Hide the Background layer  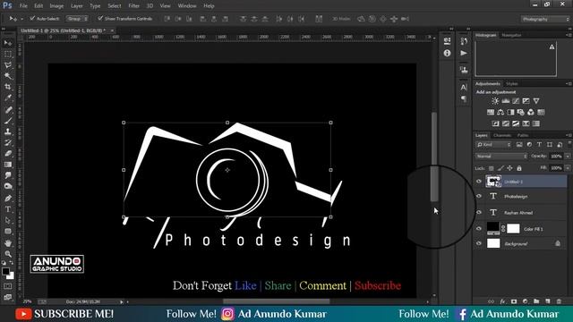coord(479,243)
